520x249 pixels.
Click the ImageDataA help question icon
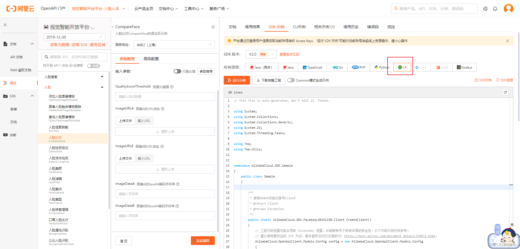(x=178, y=184)
